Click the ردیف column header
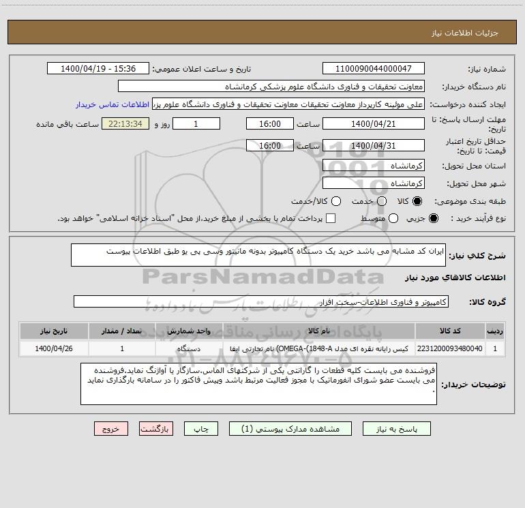Image resolution: width=525 pixels, height=508 pixels. coord(495,331)
